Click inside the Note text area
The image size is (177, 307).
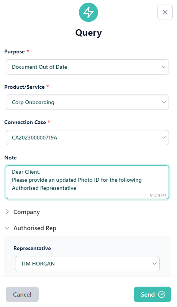coord(87,182)
